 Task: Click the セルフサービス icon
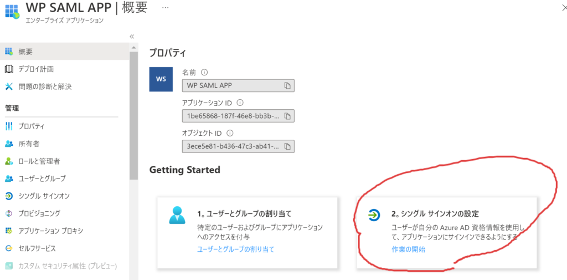(9, 248)
